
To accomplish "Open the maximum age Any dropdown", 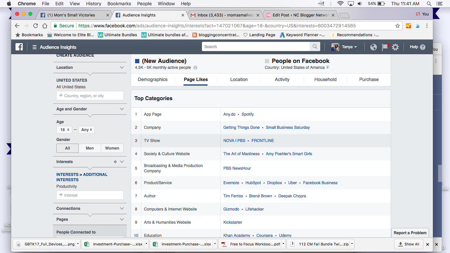I will tap(87, 130).
